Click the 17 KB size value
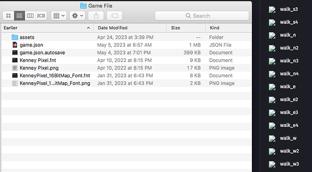The image size is (312, 172). [194, 68]
